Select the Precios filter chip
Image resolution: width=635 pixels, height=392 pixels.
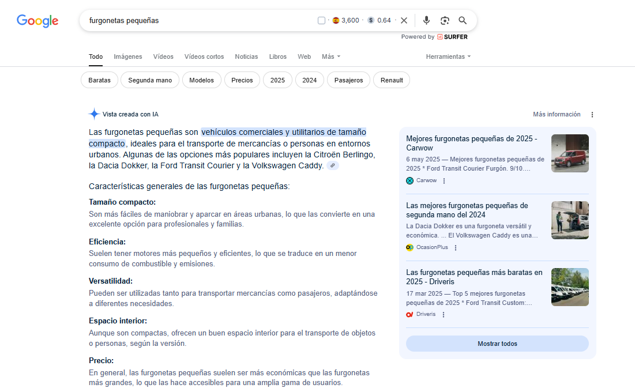point(242,80)
